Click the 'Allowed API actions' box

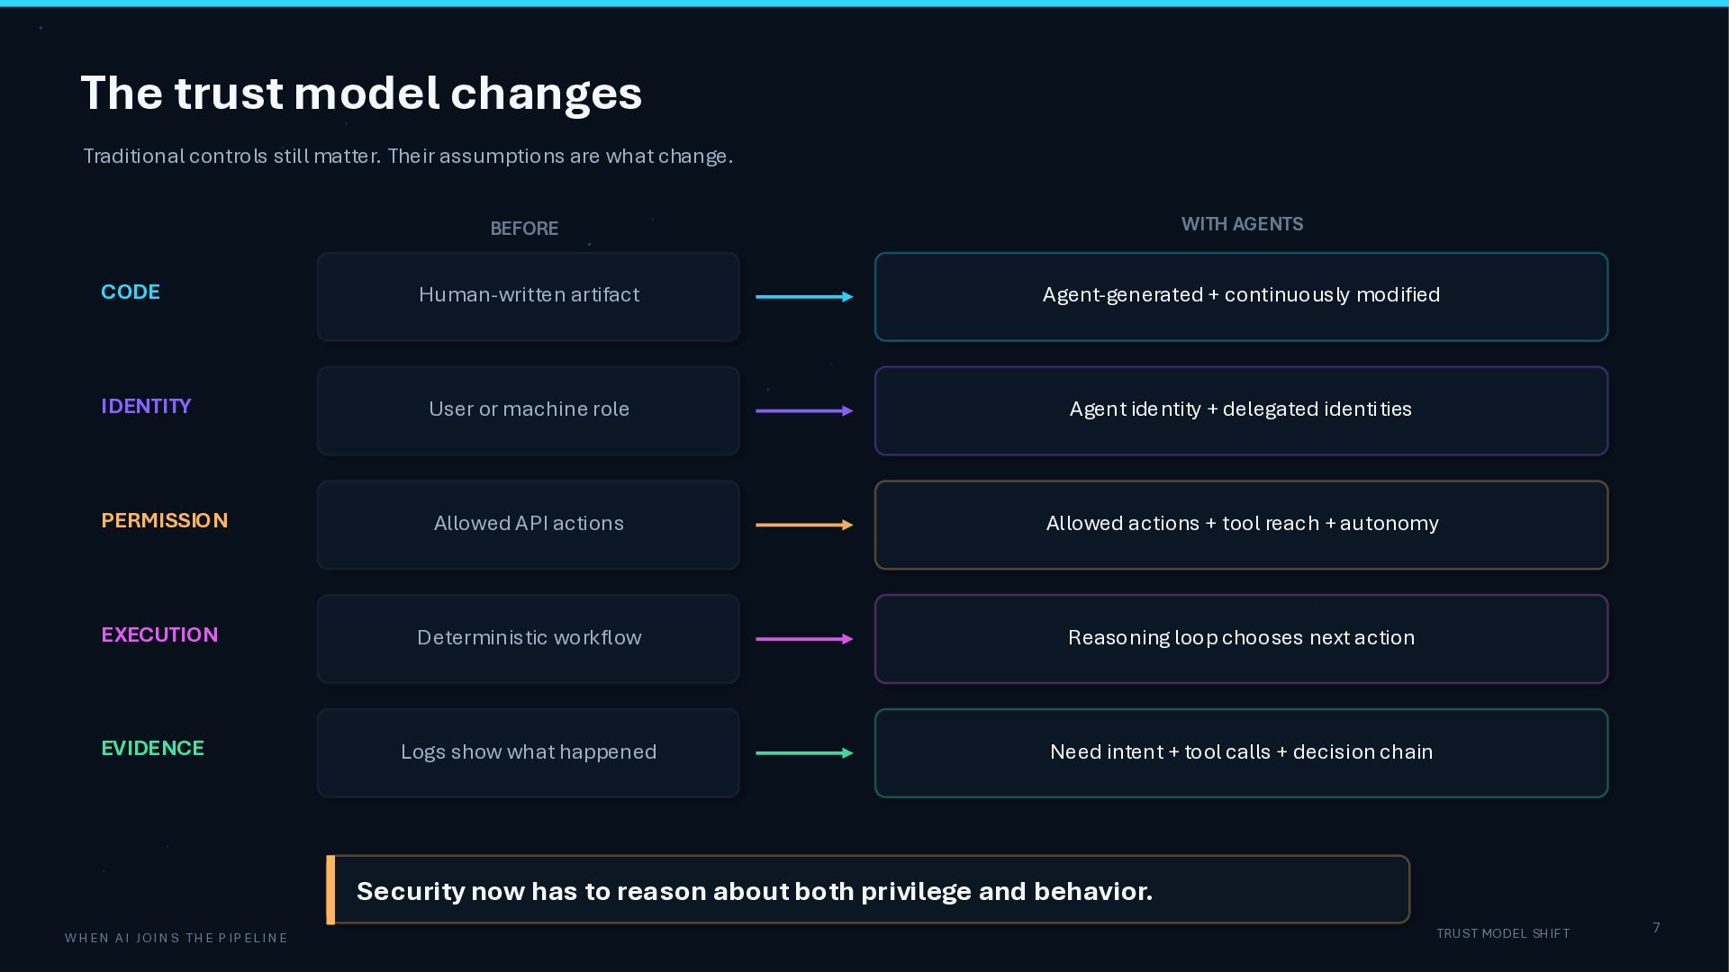[529, 525]
